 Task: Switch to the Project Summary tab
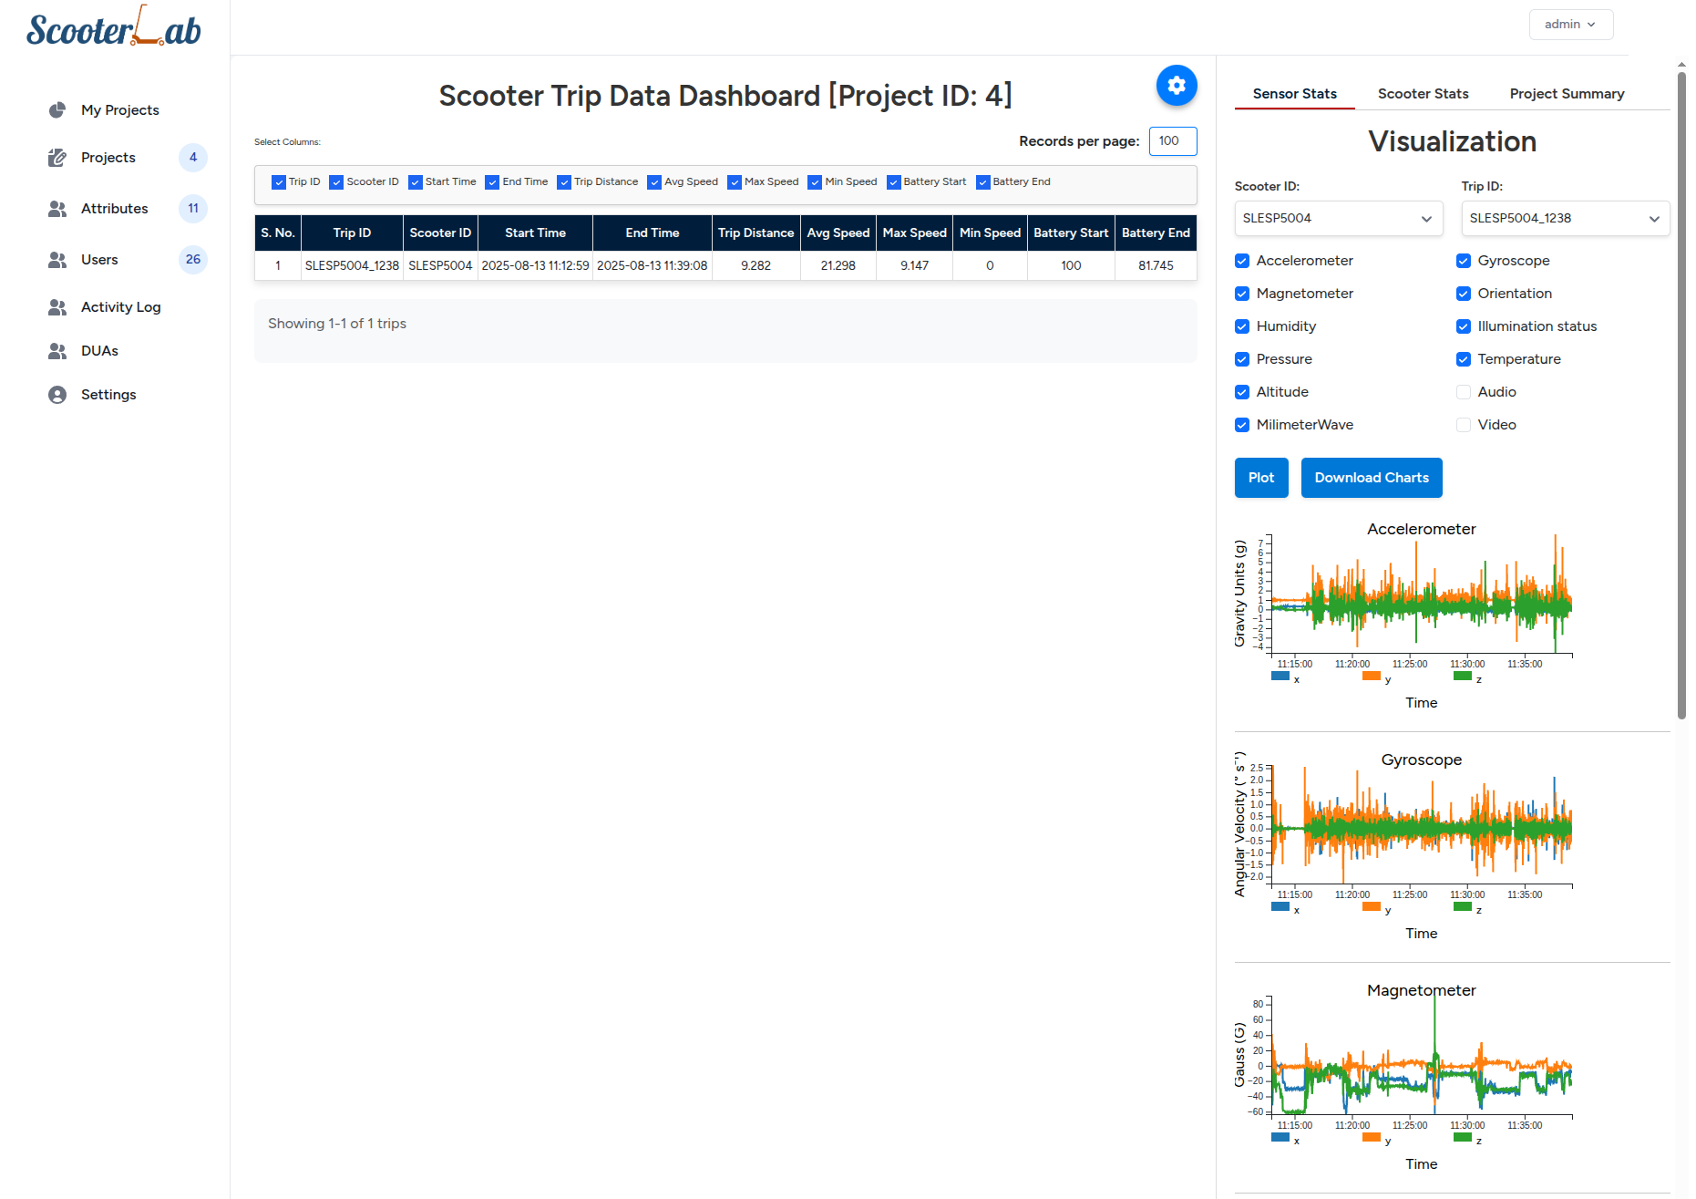pos(1567,94)
